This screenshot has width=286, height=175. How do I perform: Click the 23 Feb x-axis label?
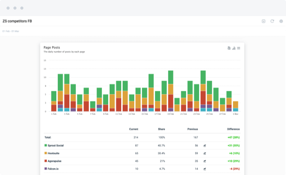[196, 114]
